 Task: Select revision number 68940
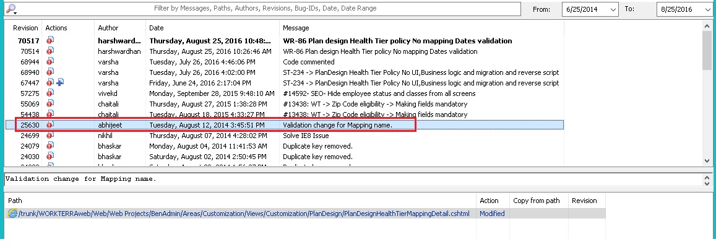(30, 72)
